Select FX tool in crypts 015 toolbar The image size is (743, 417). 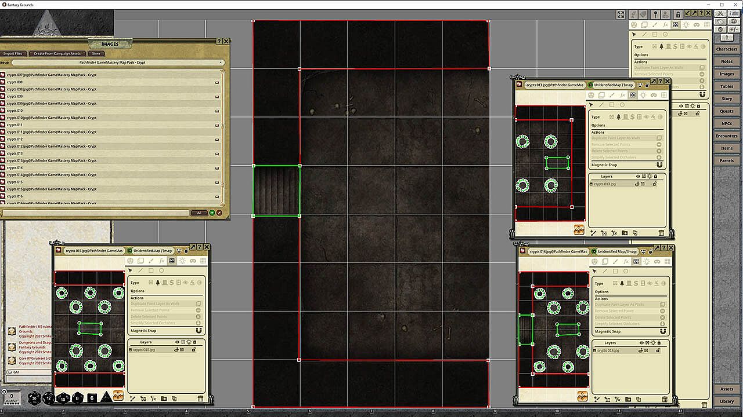click(x=161, y=261)
